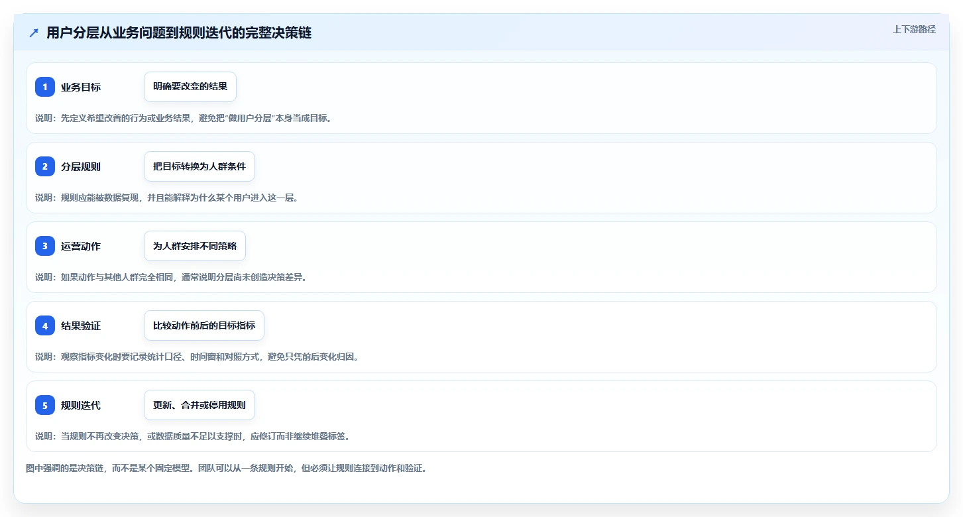Select step number 5 badge
963x517 pixels.
(45, 405)
